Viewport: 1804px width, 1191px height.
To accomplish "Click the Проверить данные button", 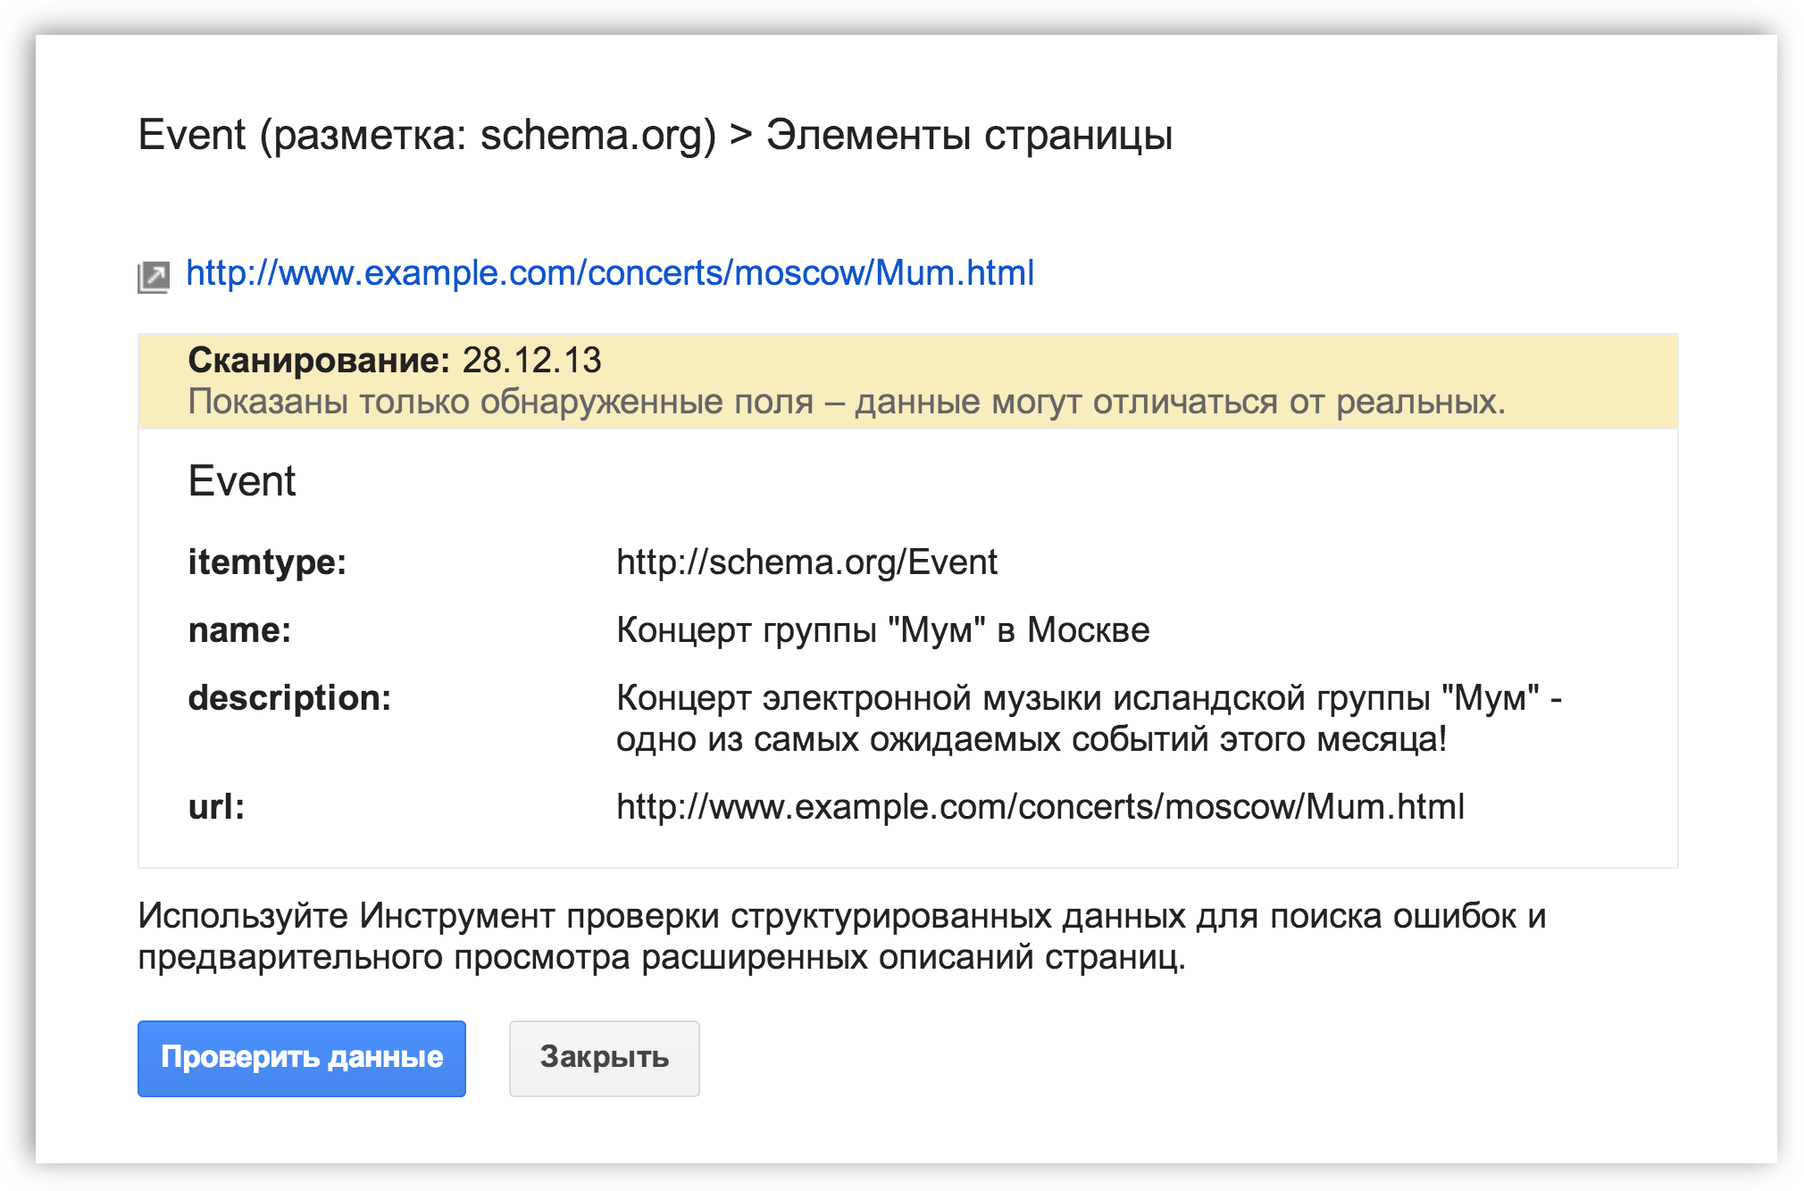I will pyautogui.click(x=302, y=1058).
